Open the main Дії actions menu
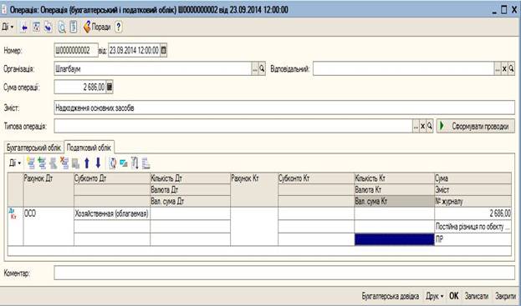Viewport: 521px width, 306px height. coord(8,27)
